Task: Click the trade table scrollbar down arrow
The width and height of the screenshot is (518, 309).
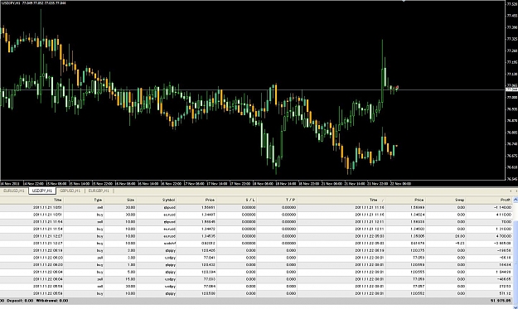Action: 515,307
